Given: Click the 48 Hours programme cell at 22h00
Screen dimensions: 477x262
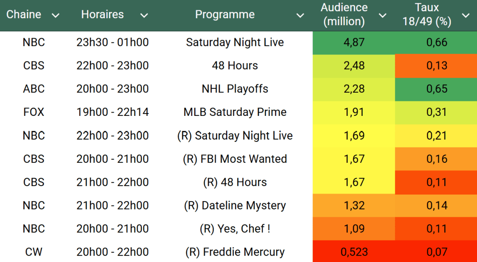Looking at the screenshot, I should click(235, 66).
